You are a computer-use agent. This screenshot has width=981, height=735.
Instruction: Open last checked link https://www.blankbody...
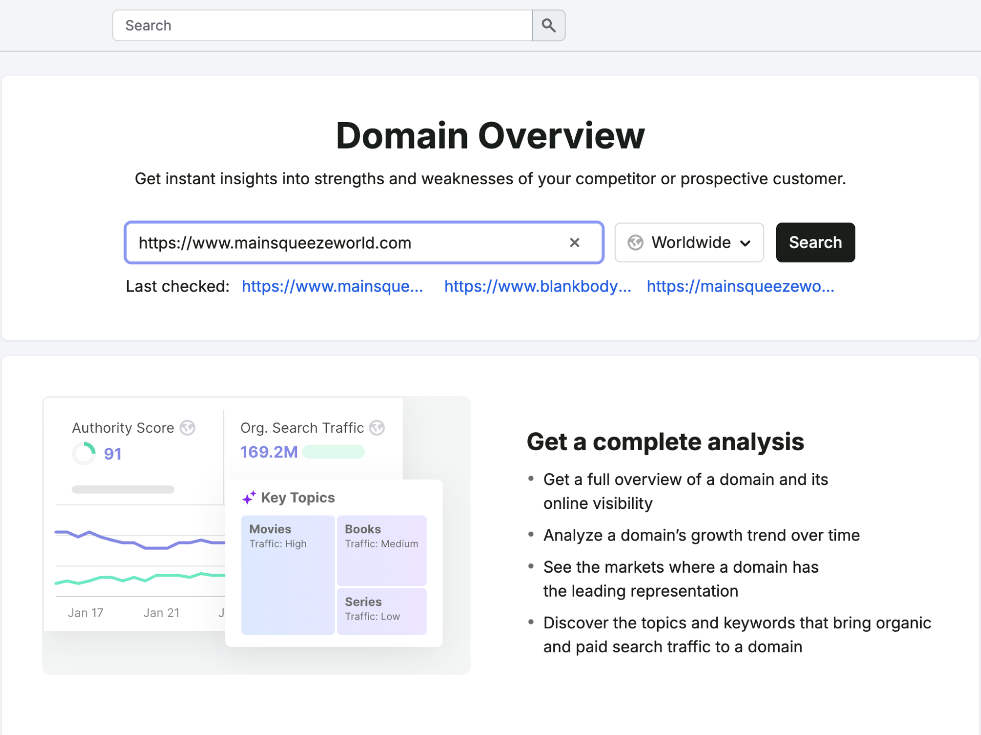click(538, 286)
